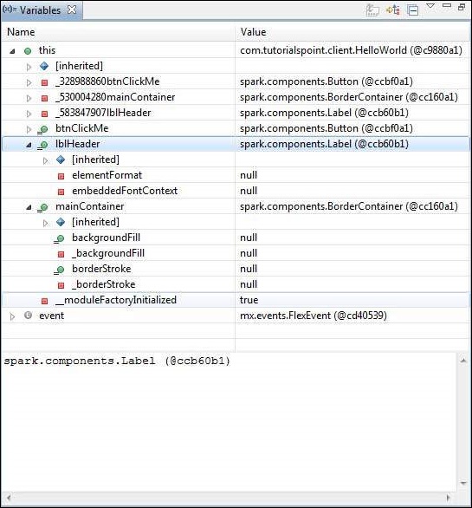Click Show Logical Structure toolbar icon
The image size is (472, 508).
click(x=393, y=10)
